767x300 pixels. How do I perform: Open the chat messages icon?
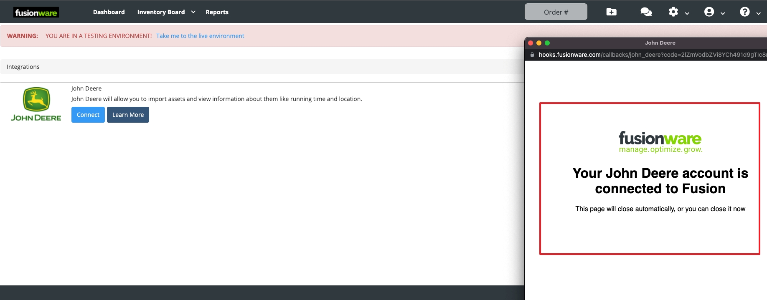(646, 12)
